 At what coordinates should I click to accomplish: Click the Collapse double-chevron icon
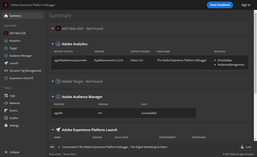point(6,152)
